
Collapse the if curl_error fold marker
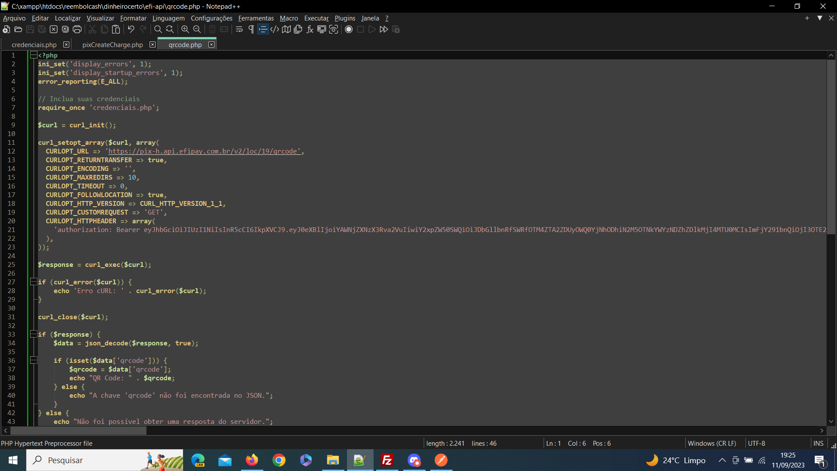click(34, 282)
